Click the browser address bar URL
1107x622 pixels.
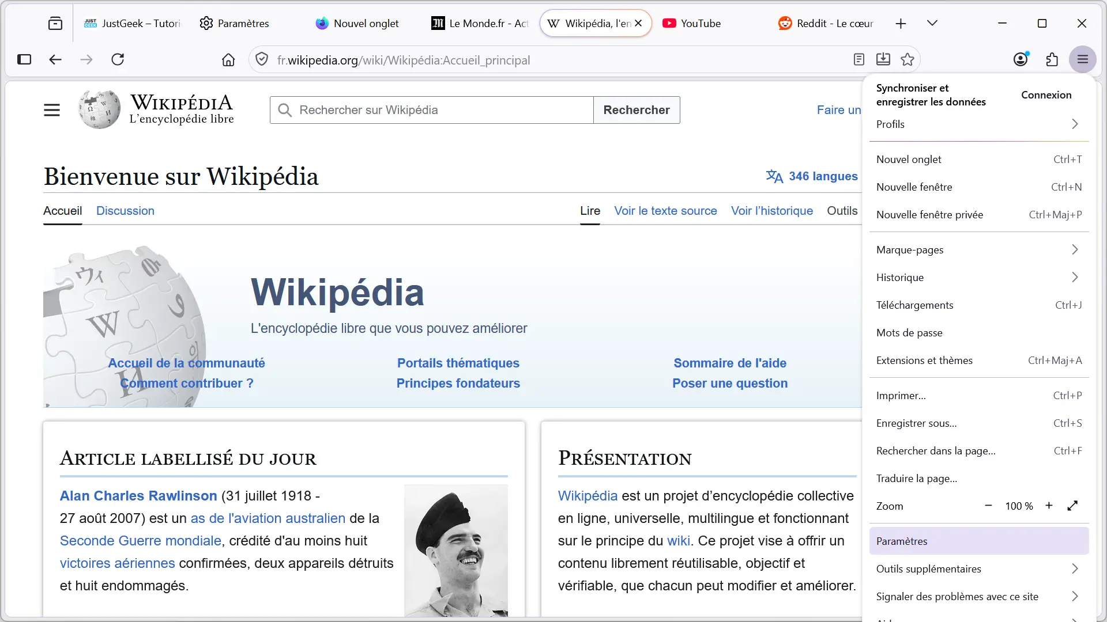pyautogui.click(x=404, y=60)
